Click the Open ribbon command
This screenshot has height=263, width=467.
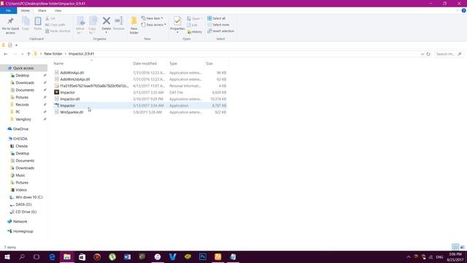point(195,18)
